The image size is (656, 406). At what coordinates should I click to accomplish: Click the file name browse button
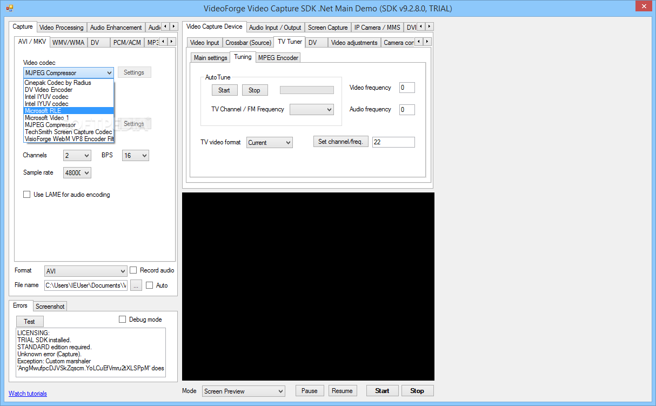coord(136,285)
